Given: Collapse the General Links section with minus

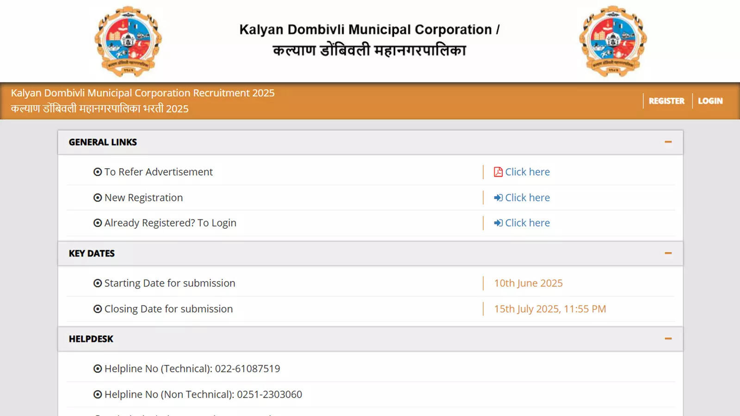Looking at the screenshot, I should pyautogui.click(x=668, y=142).
